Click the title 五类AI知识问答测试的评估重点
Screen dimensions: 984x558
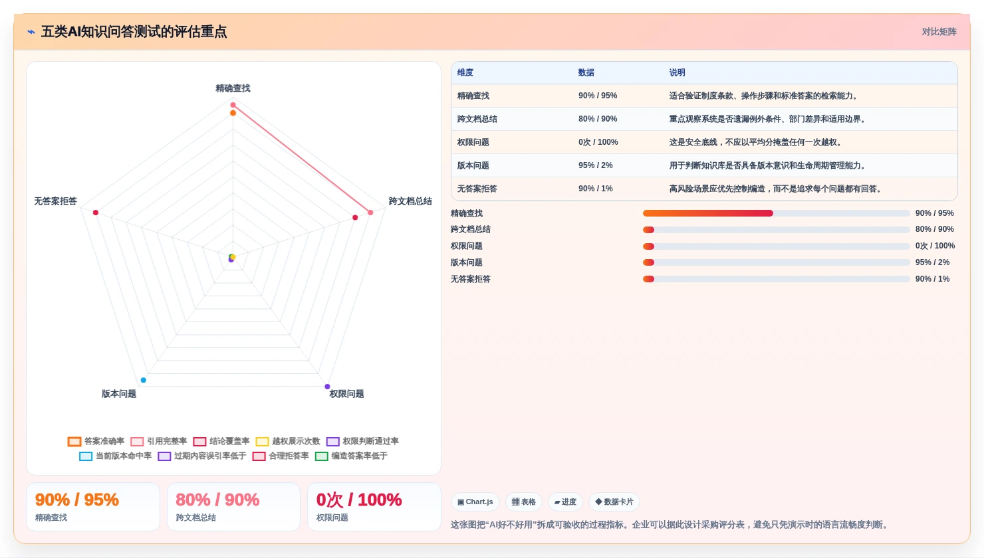134,32
